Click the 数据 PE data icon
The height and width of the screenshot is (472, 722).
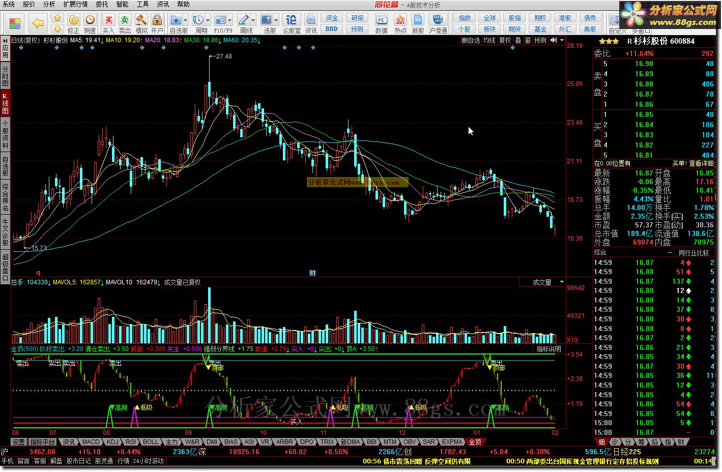(x=382, y=20)
